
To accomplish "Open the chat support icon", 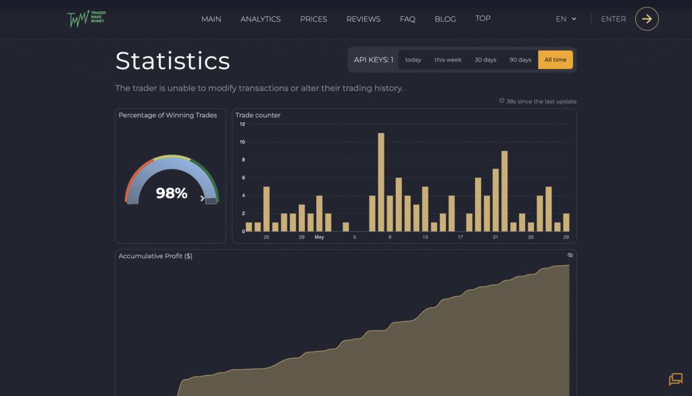I will coord(675,379).
